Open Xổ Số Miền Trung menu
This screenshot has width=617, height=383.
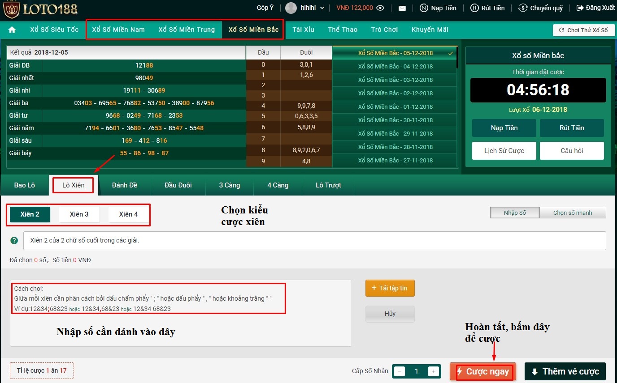[x=187, y=30]
